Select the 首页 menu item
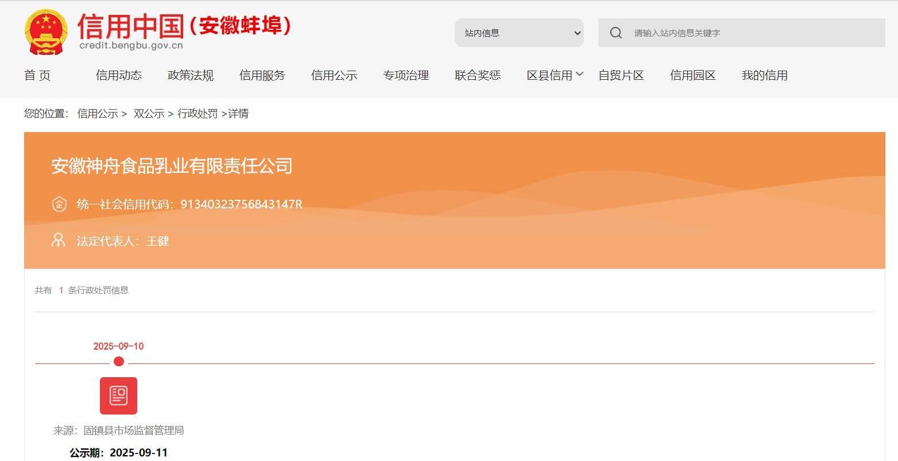 (37, 75)
